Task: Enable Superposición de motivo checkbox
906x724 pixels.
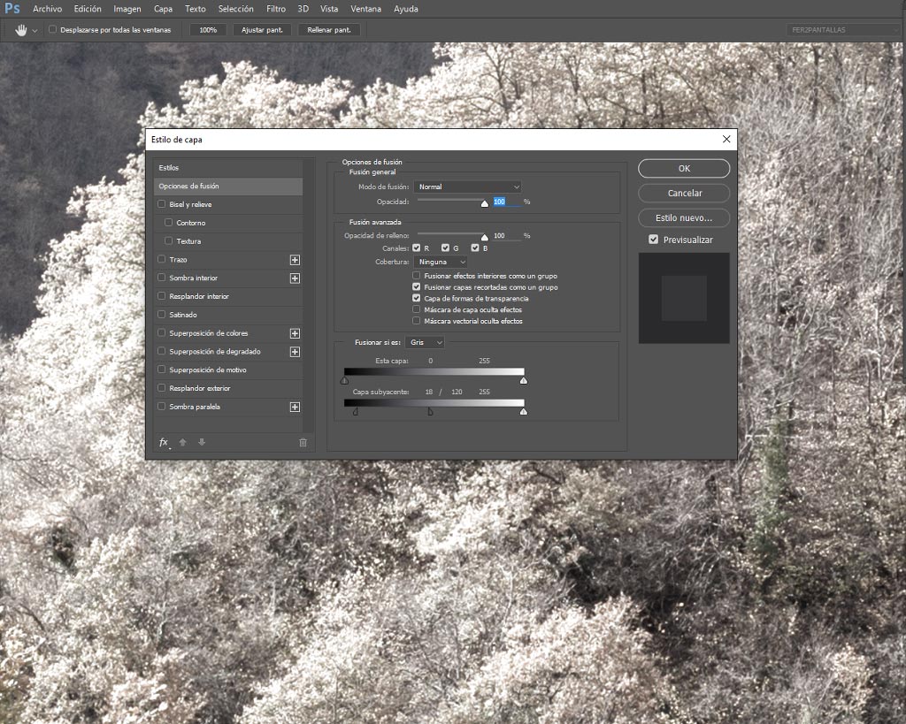Action: (162, 370)
